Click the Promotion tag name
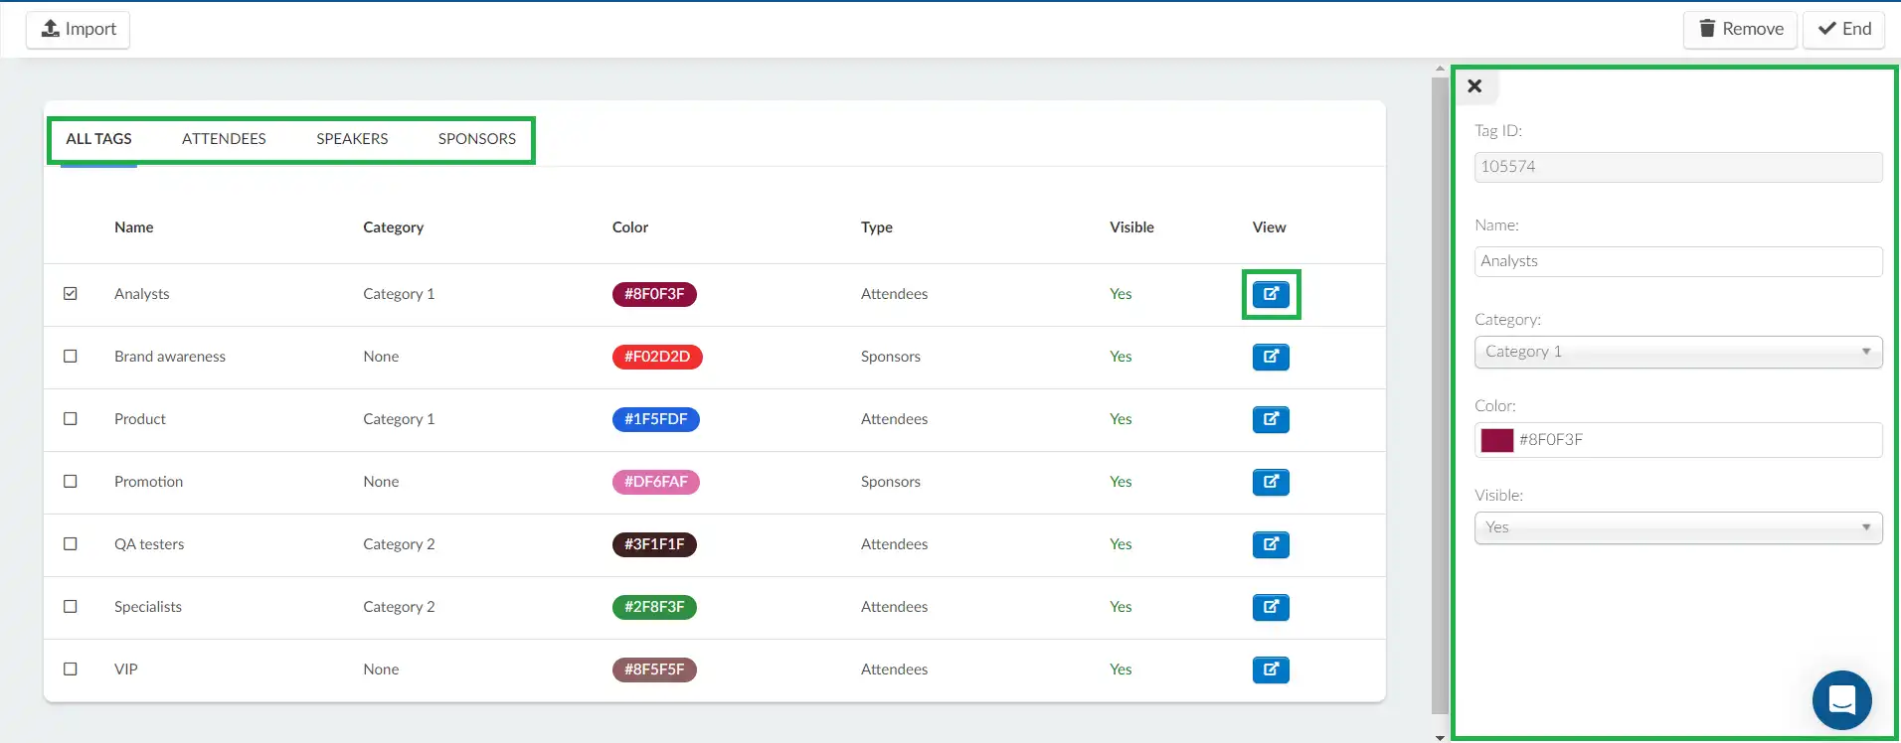This screenshot has height=743, width=1901. [x=148, y=482]
